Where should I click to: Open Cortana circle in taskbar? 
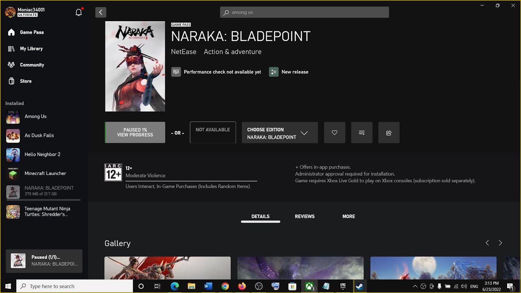pos(141,286)
